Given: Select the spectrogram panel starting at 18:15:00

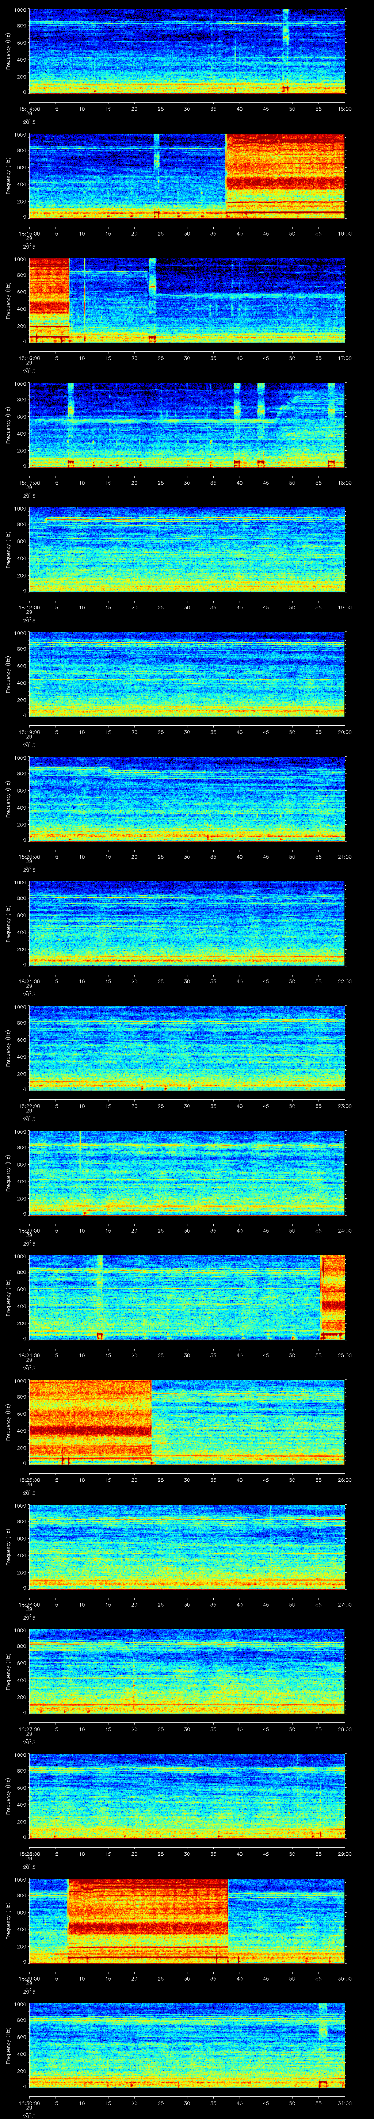Looking at the screenshot, I should [187, 175].
